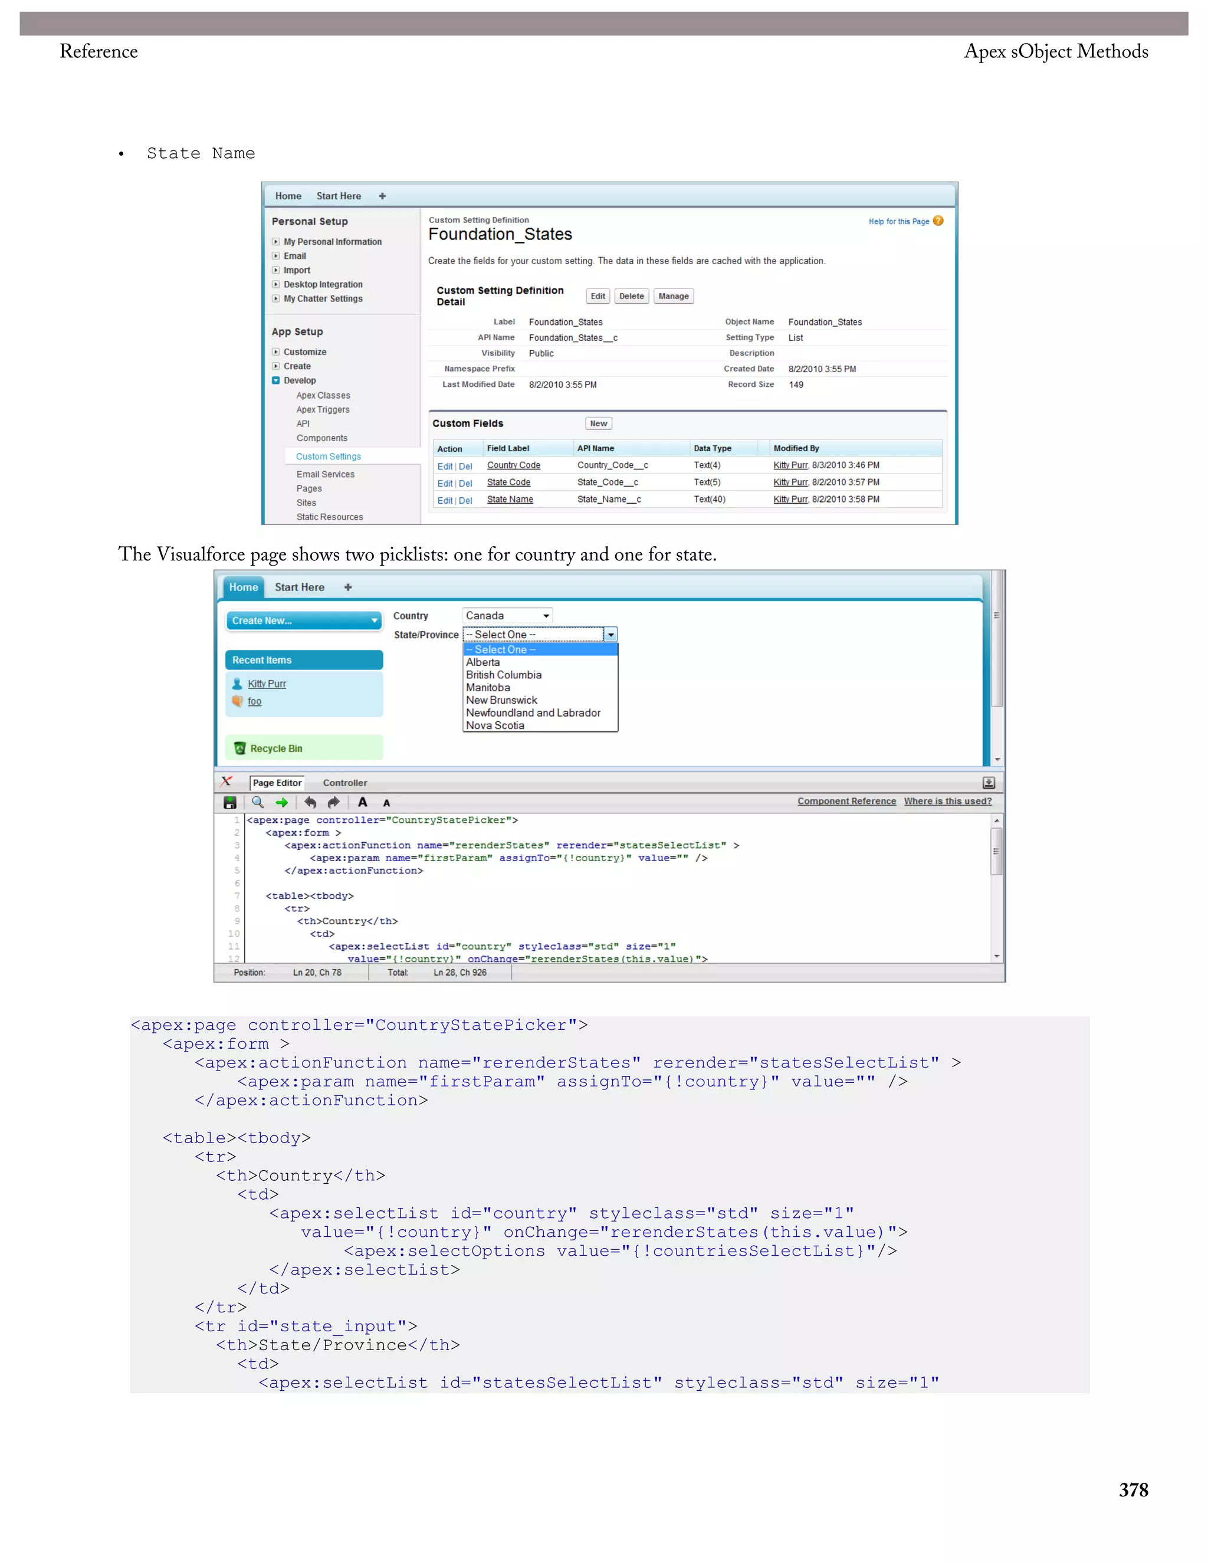The height and width of the screenshot is (1563, 1208).
Task: Expand the Customize item in App Setup
Action: (275, 352)
